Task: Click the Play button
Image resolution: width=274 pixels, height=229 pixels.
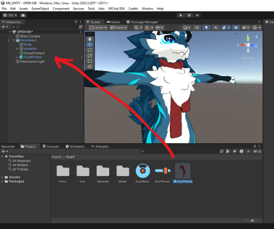Action: point(181,15)
